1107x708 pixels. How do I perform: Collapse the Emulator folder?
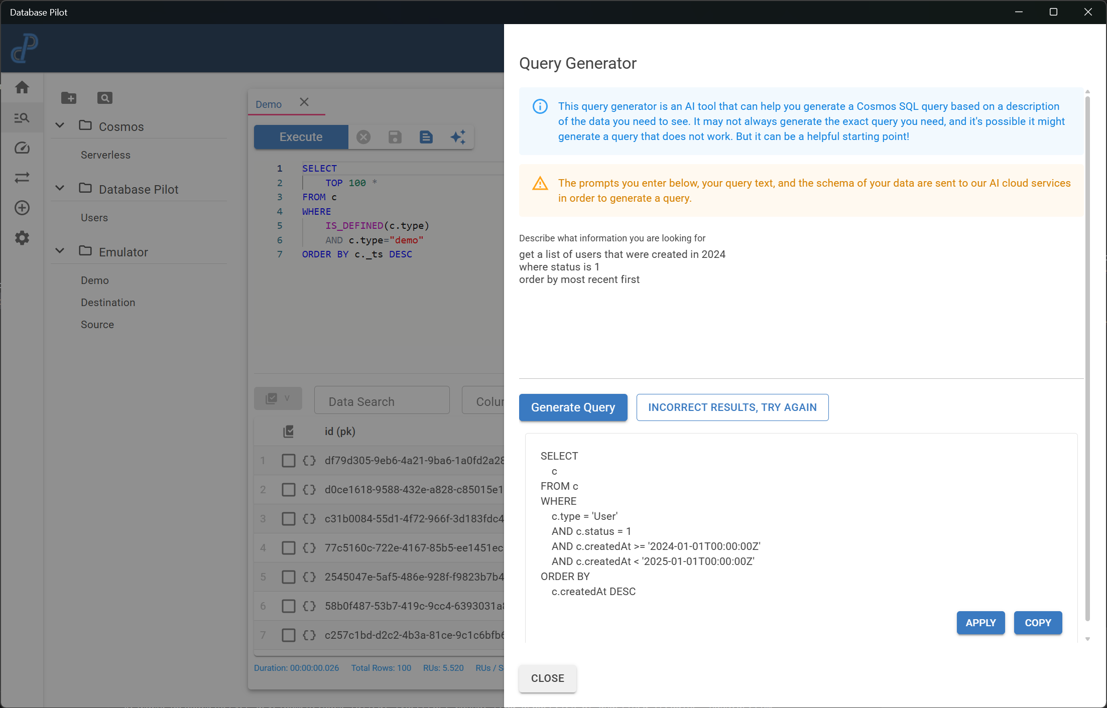(60, 251)
